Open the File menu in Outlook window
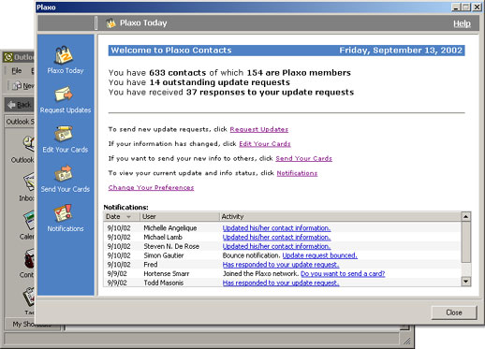This screenshot has width=485, height=349. click(16, 71)
